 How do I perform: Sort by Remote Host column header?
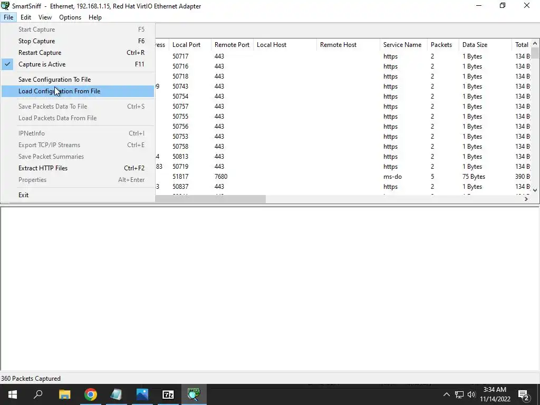click(348, 45)
